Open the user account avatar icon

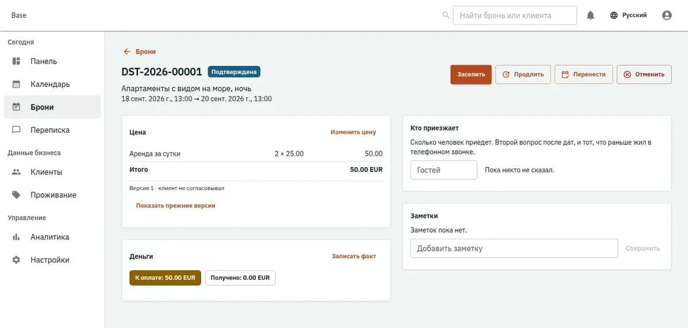[x=667, y=15]
